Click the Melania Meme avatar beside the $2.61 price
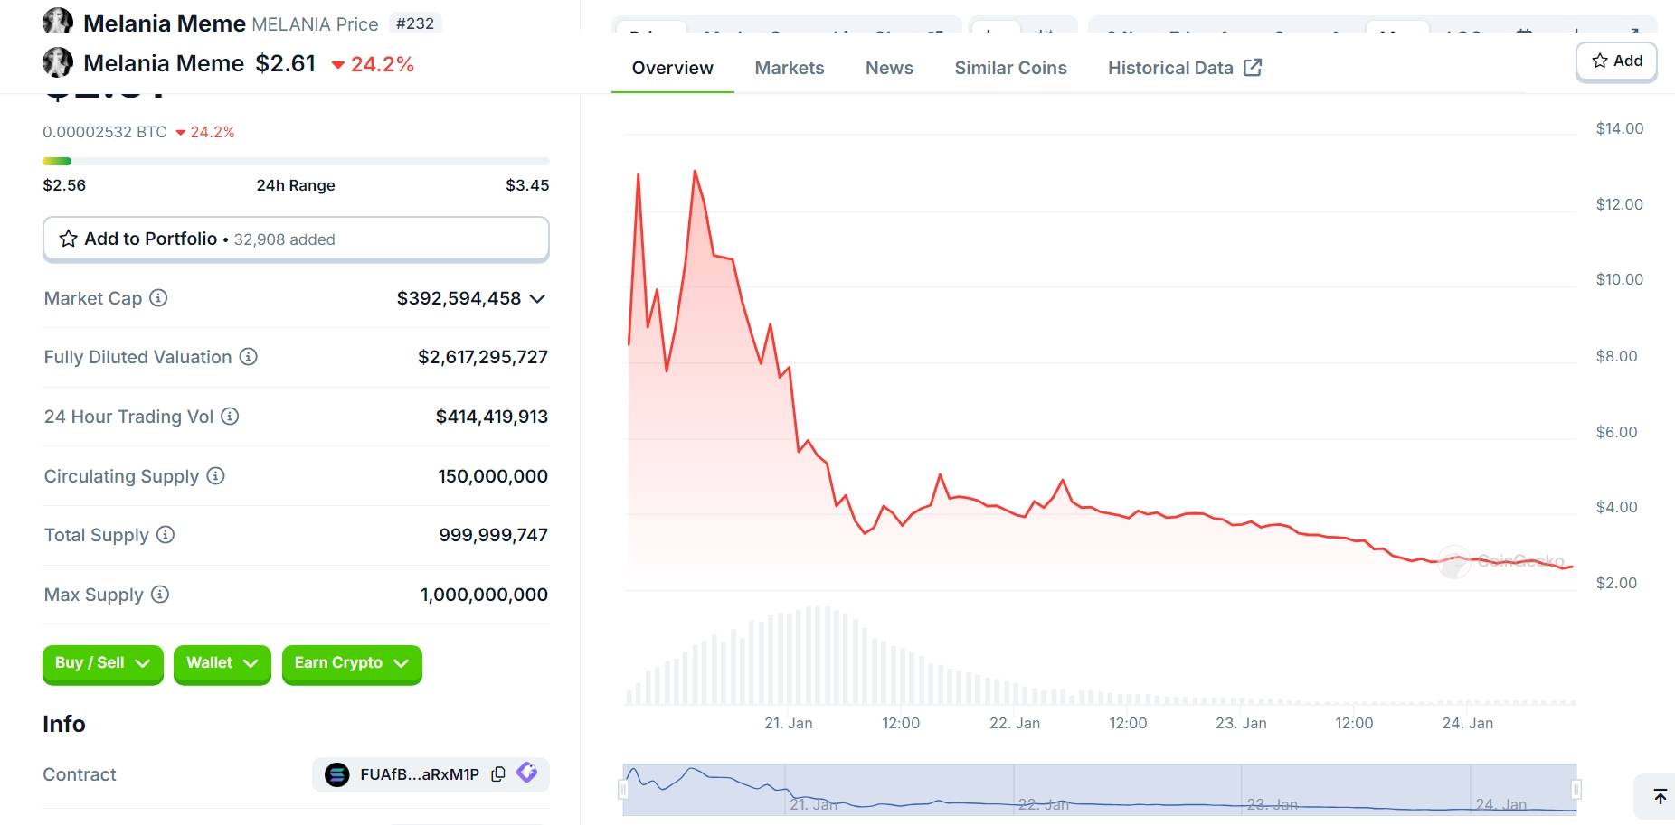Image resolution: width=1675 pixels, height=825 pixels. click(x=58, y=62)
